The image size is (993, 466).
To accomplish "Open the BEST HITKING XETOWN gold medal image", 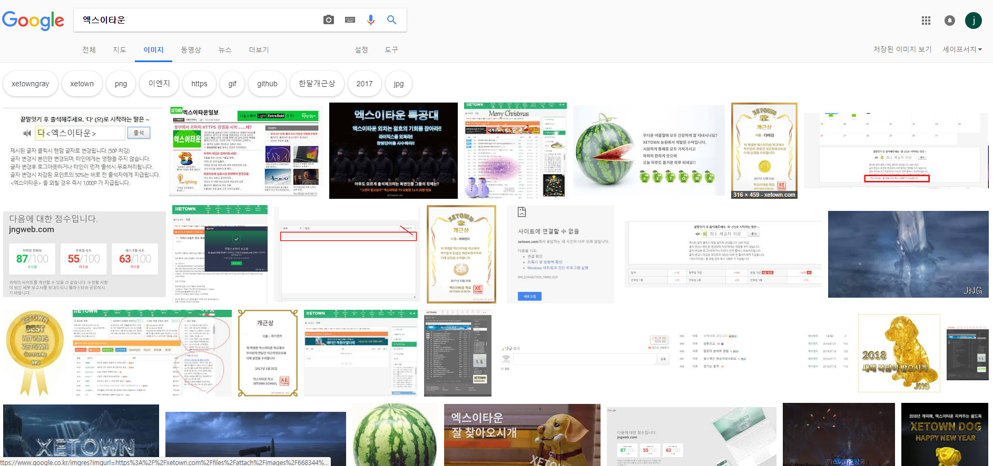I will click(35, 353).
